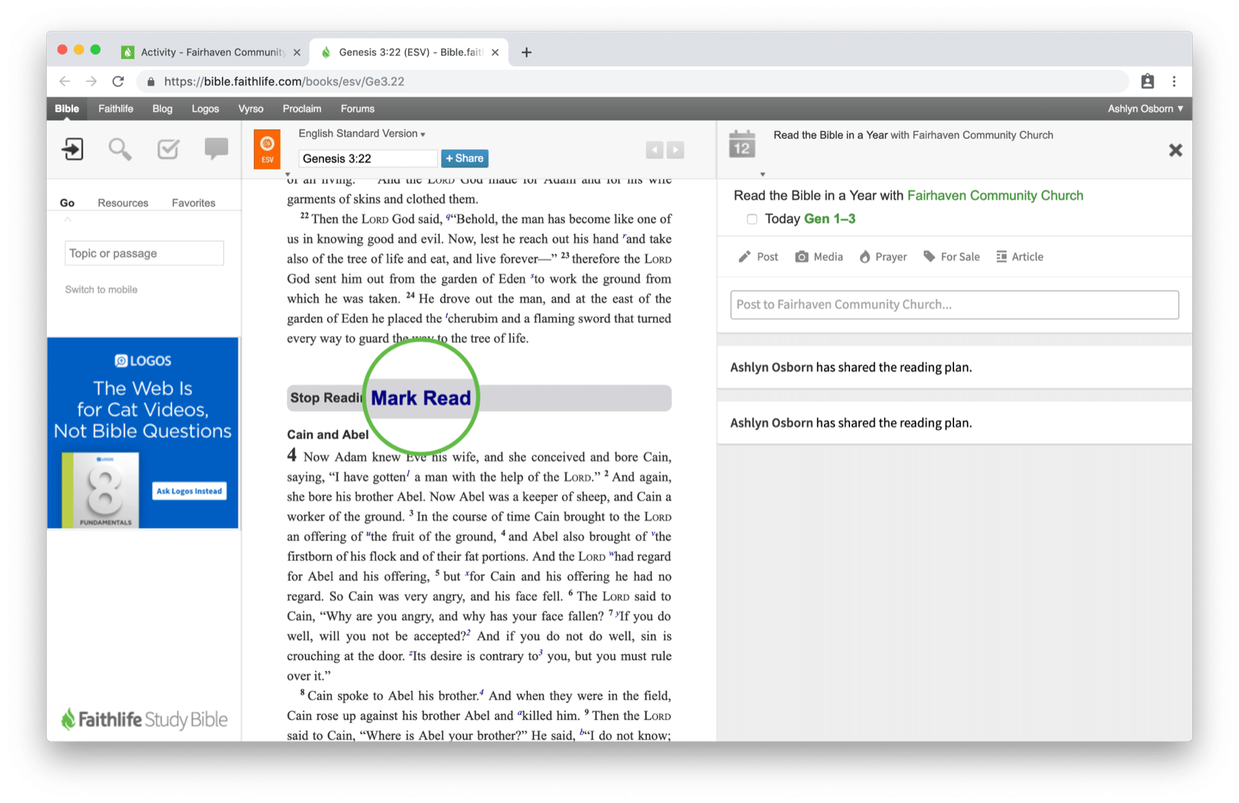Screen dimensions: 1239x803
Task: Click Stop Reading button
Action: (x=325, y=398)
